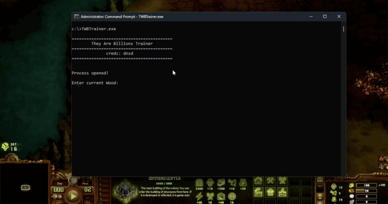Click the +10 food bird icon

232,183
